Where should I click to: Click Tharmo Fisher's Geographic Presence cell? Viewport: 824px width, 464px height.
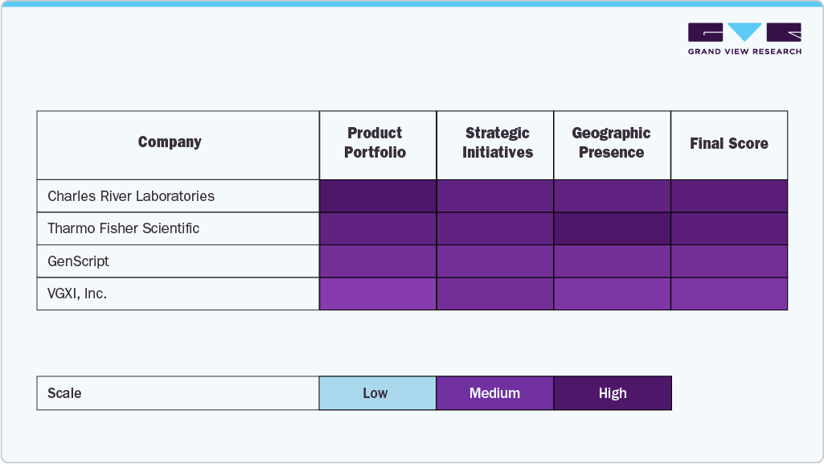pos(612,228)
